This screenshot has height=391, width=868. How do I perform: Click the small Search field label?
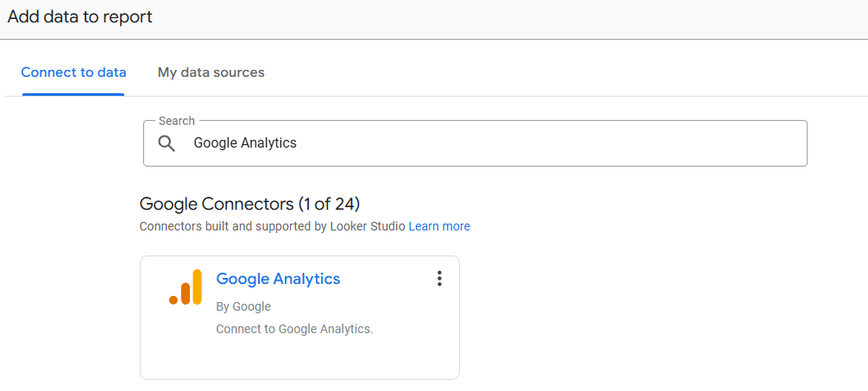point(176,121)
